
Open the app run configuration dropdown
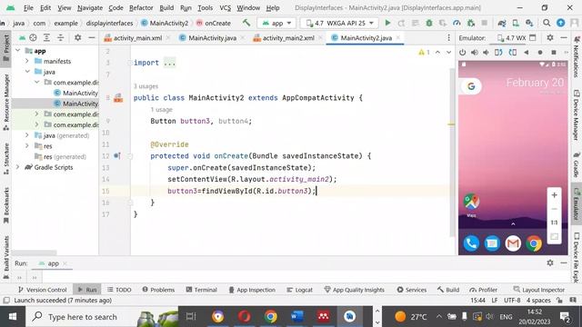tap(276, 23)
